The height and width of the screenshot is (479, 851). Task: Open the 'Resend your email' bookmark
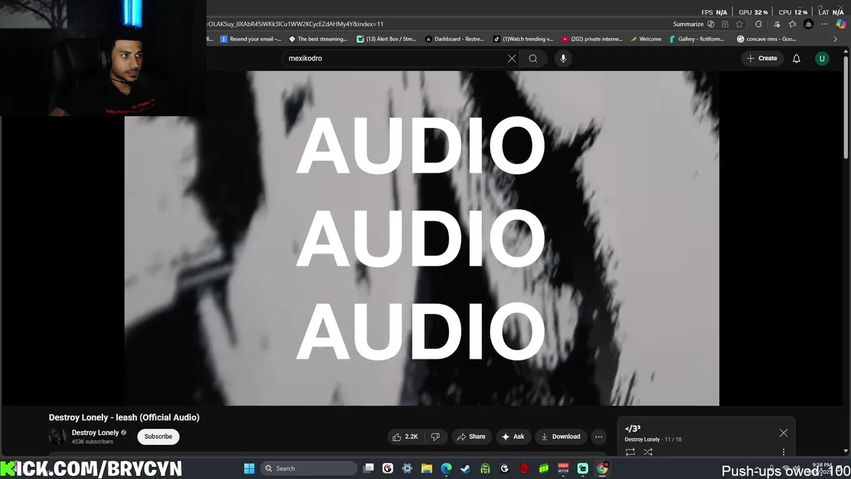251,39
